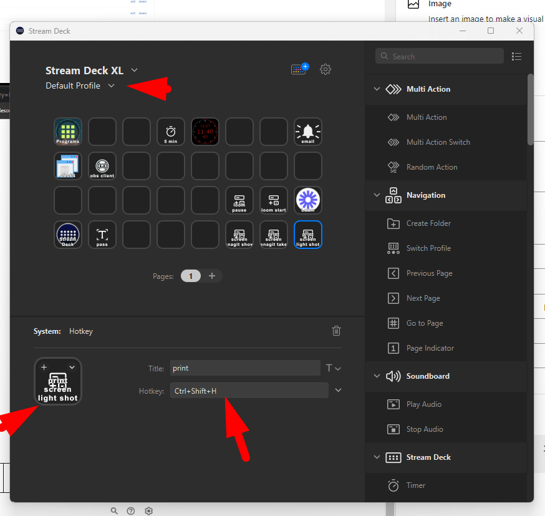Open the Stream Deck store icon
Viewport: 545px width, 516px height.
pos(300,69)
